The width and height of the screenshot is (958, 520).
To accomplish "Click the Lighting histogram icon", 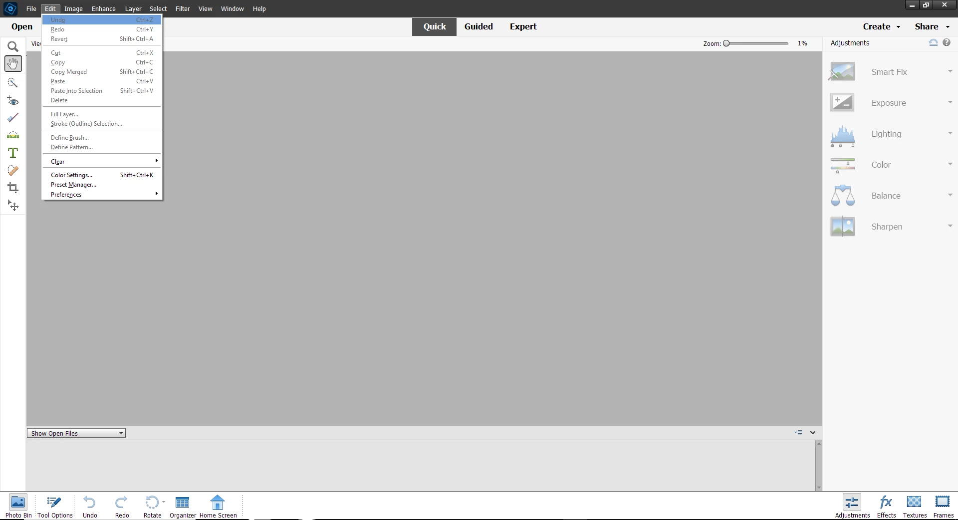I will click(842, 136).
